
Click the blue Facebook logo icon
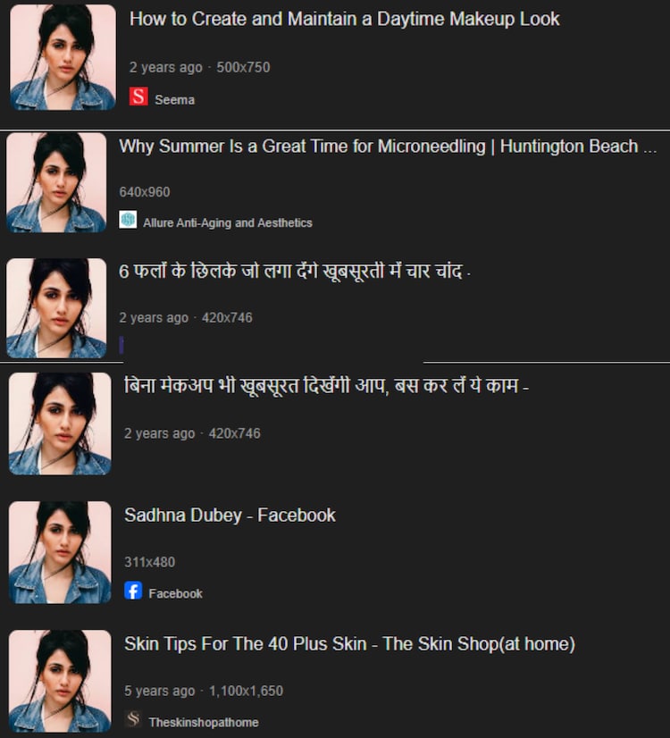pyautogui.click(x=133, y=591)
